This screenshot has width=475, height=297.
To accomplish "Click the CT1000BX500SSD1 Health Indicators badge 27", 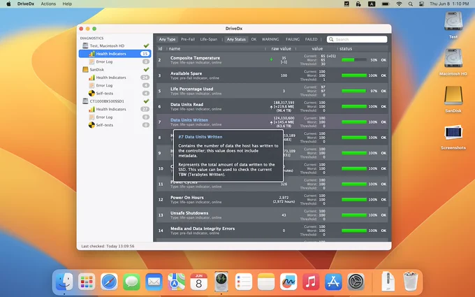I will click(145, 109).
